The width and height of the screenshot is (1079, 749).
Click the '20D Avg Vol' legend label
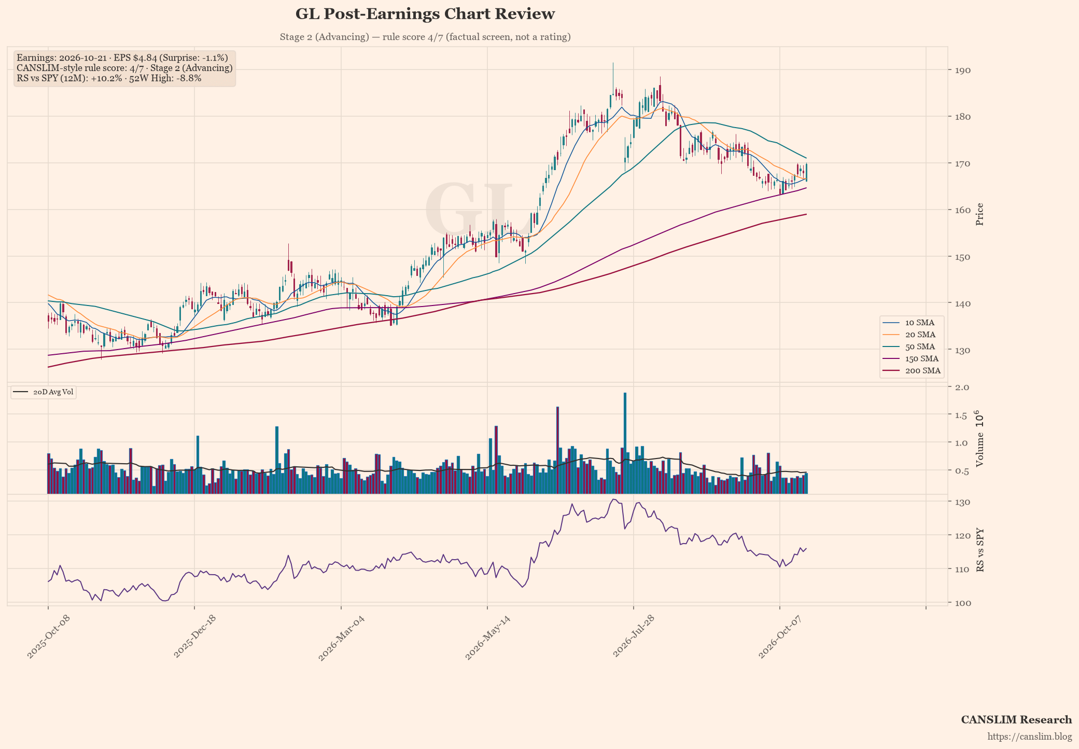tap(53, 392)
